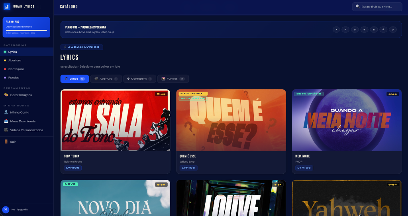This screenshot has height=216, width=408.
Task: Click the Judah Lyrics music-note badge
Action: tap(82, 47)
